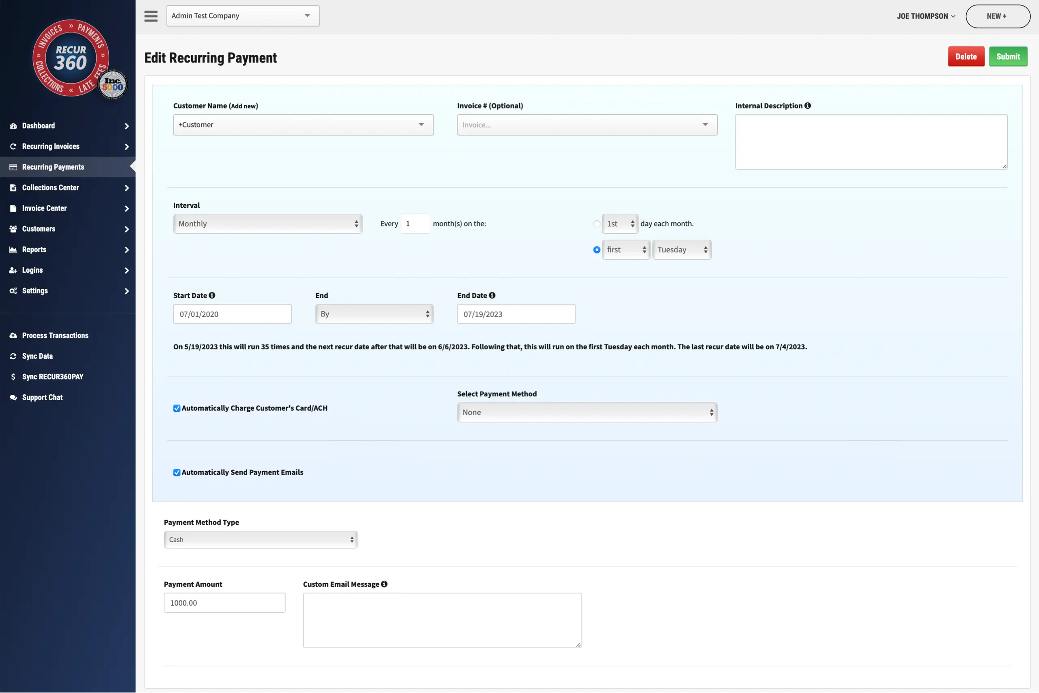
Task: Click the Sync Data link
Action: pyautogui.click(x=38, y=356)
